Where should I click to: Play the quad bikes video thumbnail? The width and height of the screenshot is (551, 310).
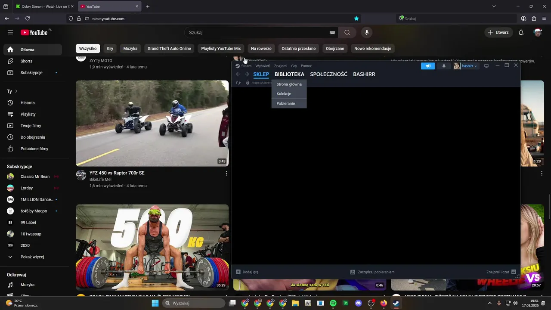click(x=152, y=123)
